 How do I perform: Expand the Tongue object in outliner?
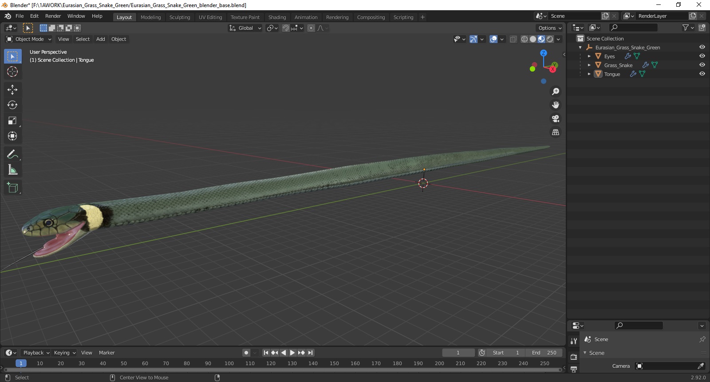589,74
